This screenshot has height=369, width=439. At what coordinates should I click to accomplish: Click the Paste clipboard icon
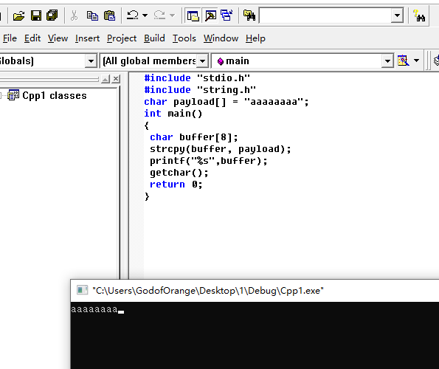[109, 15]
